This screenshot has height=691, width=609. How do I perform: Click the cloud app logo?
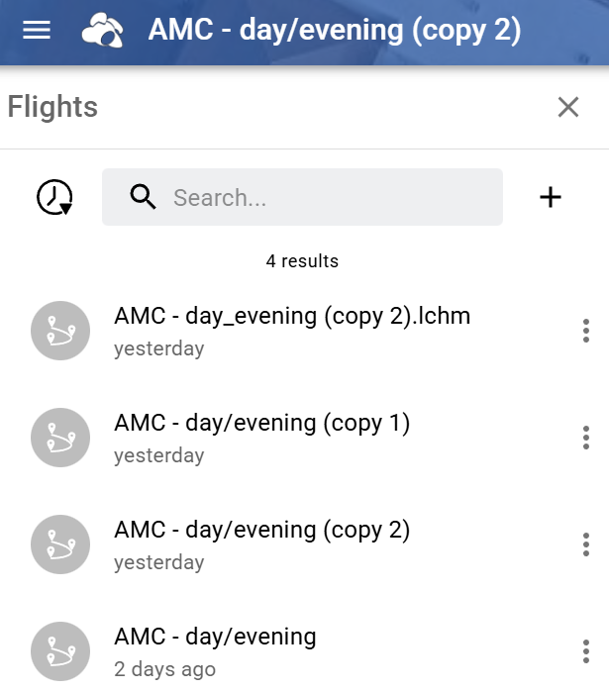pyautogui.click(x=103, y=31)
